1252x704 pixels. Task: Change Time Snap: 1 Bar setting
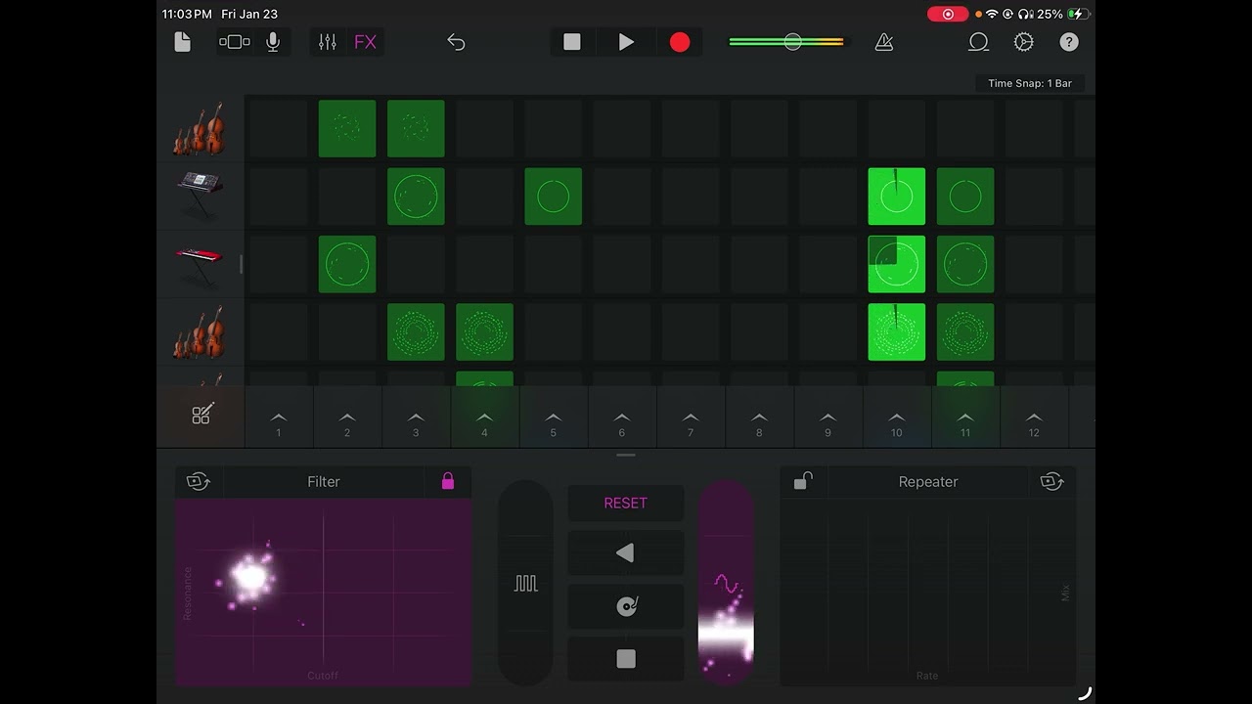coord(1030,83)
